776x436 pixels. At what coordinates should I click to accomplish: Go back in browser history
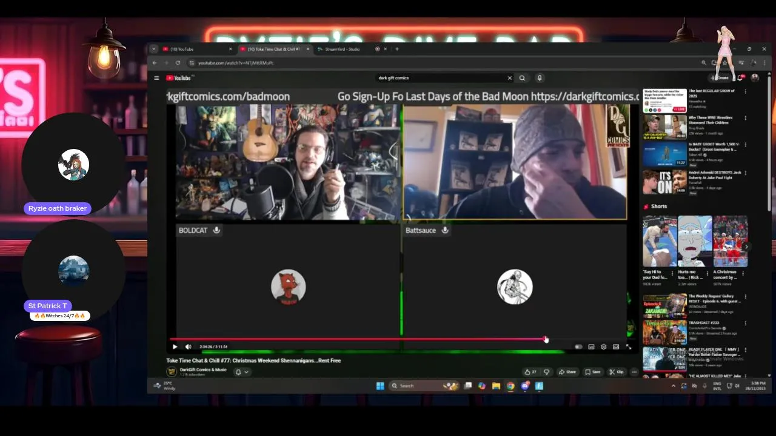pyautogui.click(x=154, y=62)
